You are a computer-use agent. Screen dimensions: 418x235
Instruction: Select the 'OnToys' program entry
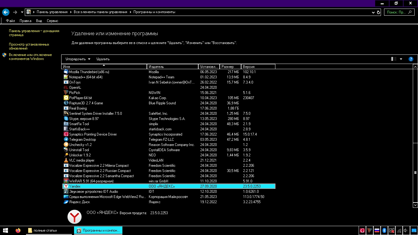(x=169, y=82)
